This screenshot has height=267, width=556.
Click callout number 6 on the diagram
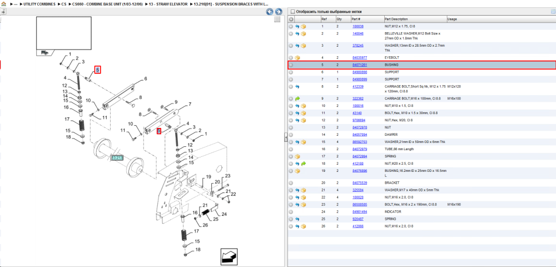pos(145,79)
